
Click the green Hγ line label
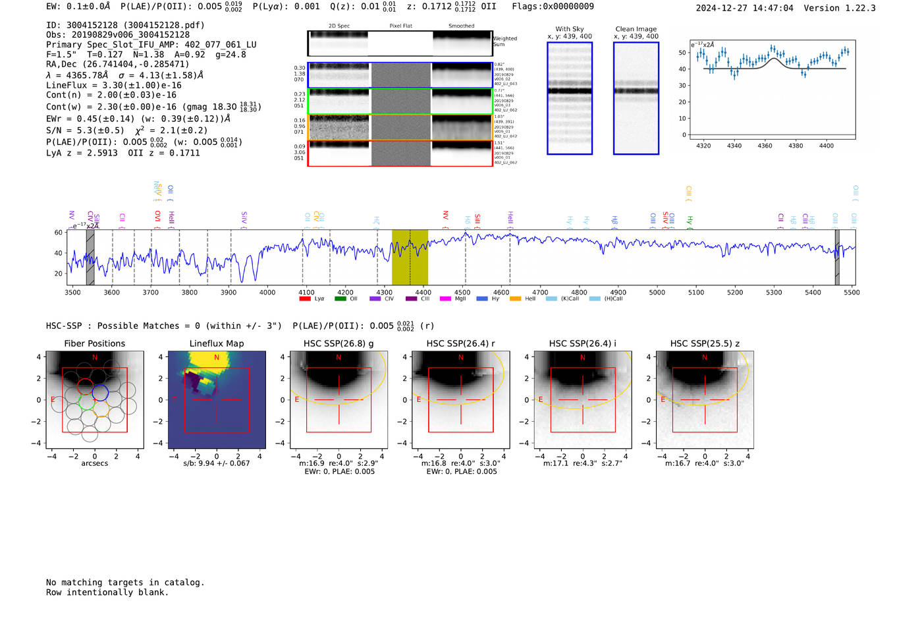pos(690,221)
